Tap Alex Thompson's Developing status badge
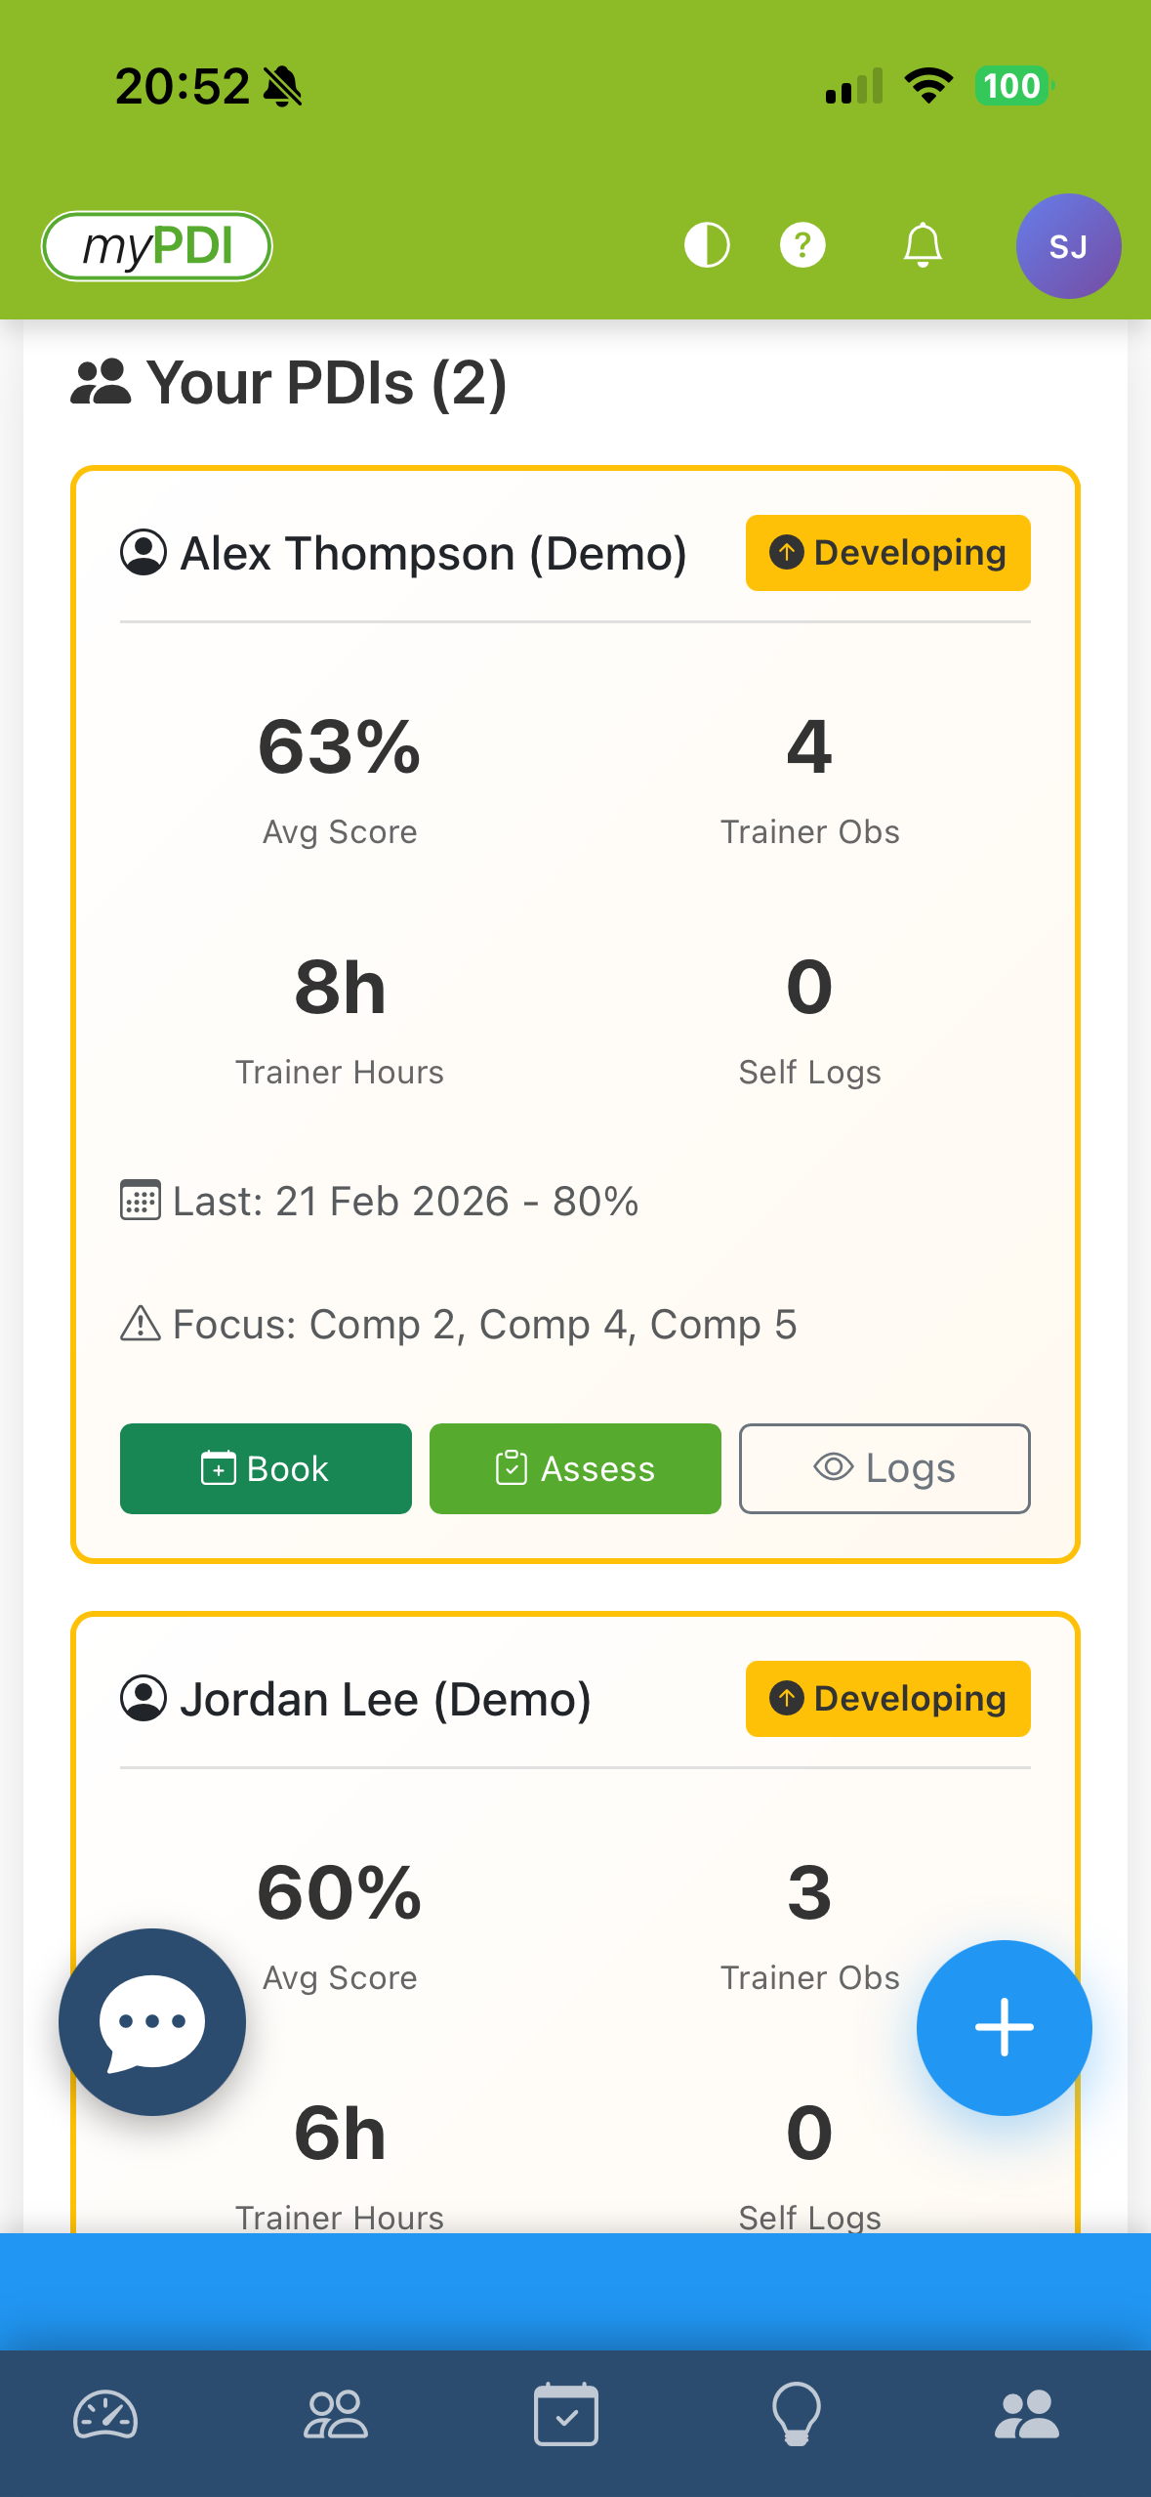The image size is (1151, 2497). 887,553
